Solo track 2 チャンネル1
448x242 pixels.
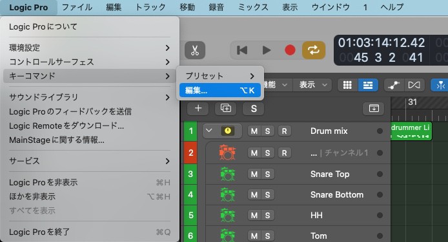[x=267, y=153]
